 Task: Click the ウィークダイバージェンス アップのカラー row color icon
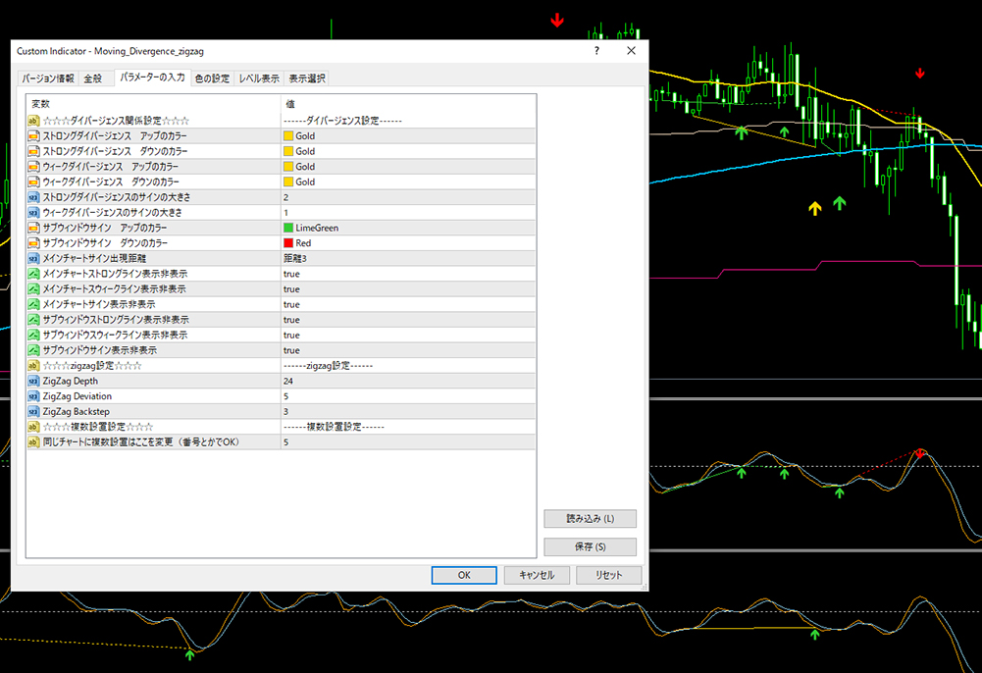click(x=33, y=167)
